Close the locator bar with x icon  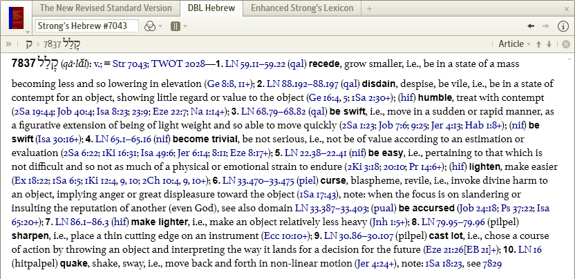pyautogui.click(x=566, y=44)
